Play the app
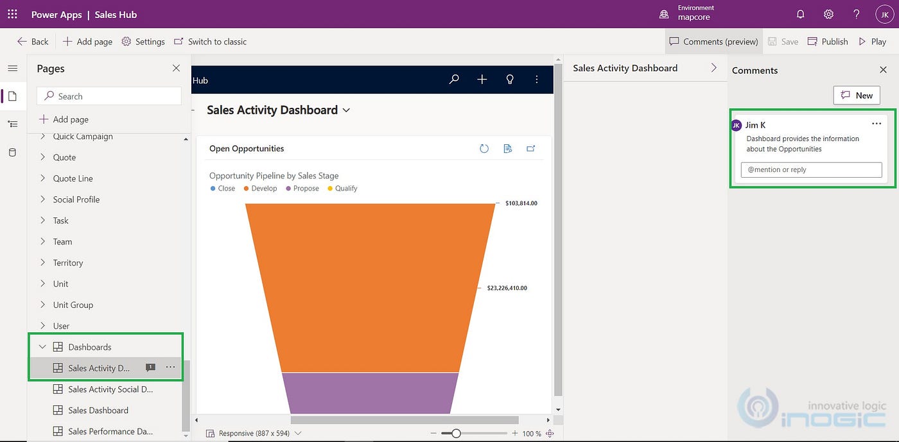Image resolution: width=899 pixels, height=442 pixels. [x=872, y=42]
